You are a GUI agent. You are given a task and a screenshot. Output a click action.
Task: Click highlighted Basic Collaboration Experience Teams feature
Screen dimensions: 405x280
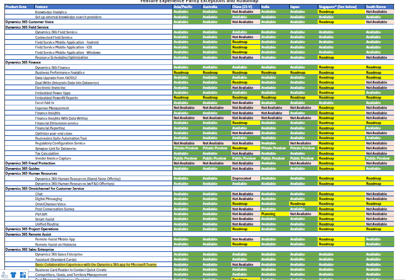pyautogui.click(x=96, y=264)
